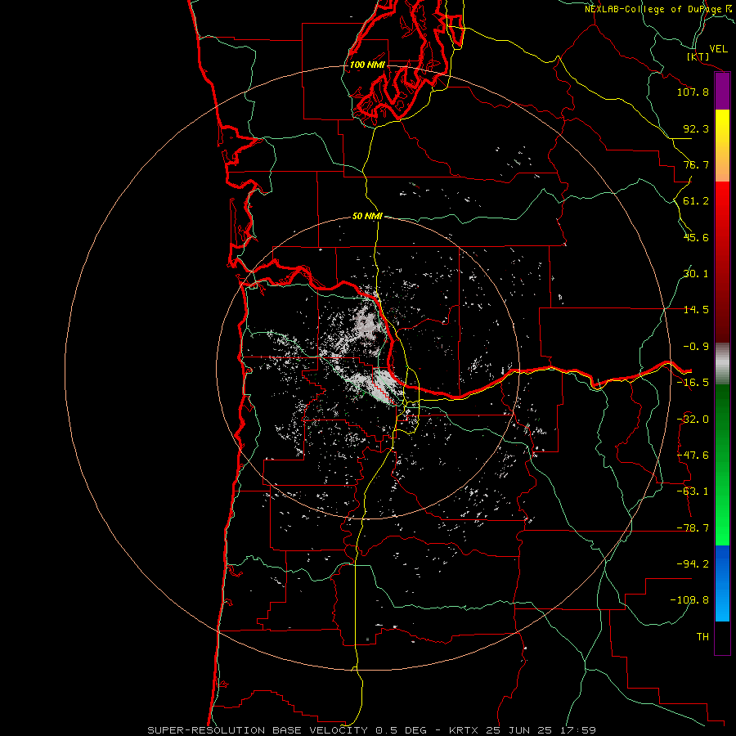The width and height of the screenshot is (736, 736).
Task: Click the gray segment of the velocity color bar
Action: pos(722,364)
